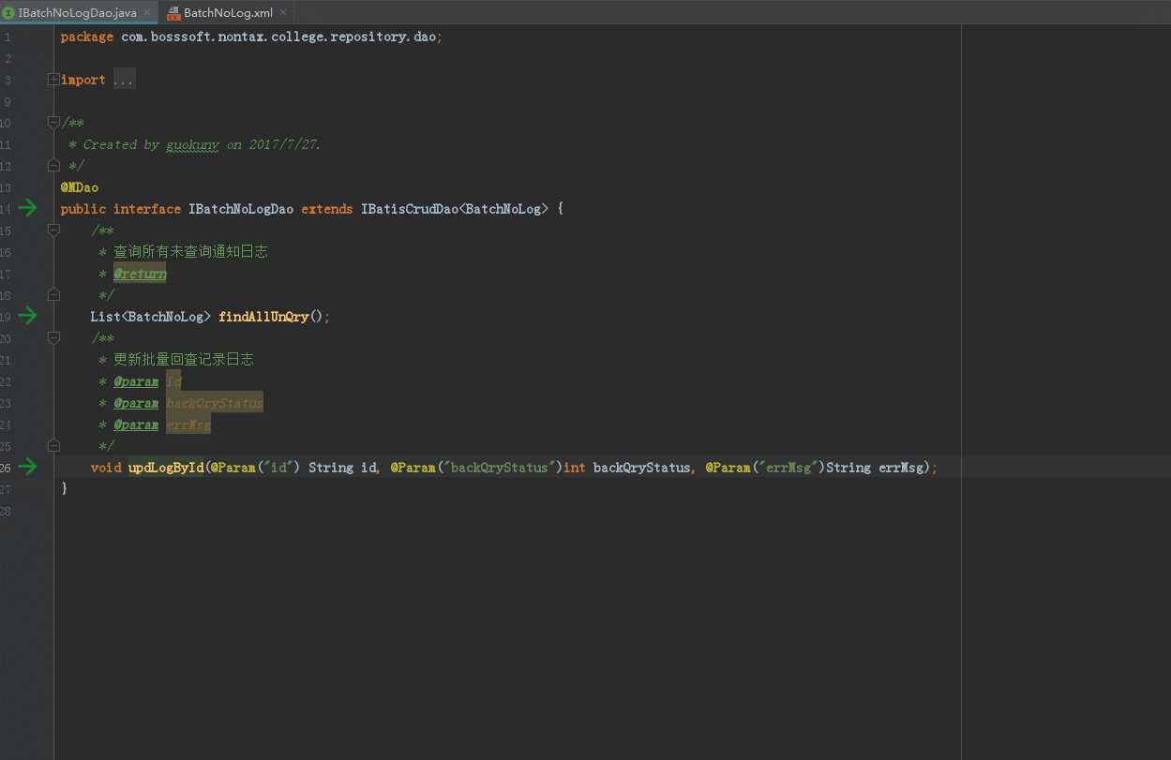The height and width of the screenshot is (760, 1171).
Task: Click the "errMsg" string in the last @Param
Action: (788, 468)
